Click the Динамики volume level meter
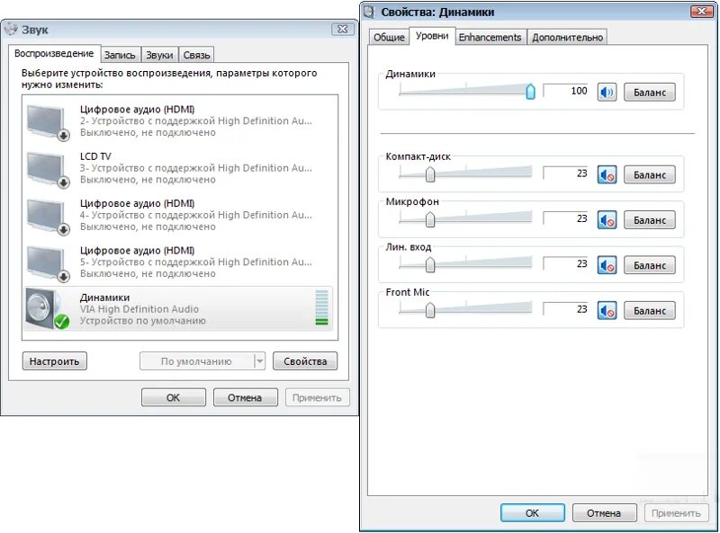This screenshot has width=720, height=533. (322, 307)
